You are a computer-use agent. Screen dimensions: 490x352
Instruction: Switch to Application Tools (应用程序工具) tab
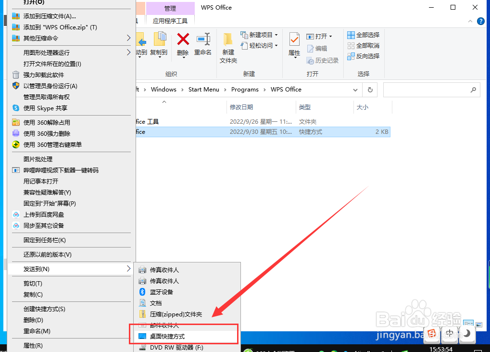coord(170,21)
